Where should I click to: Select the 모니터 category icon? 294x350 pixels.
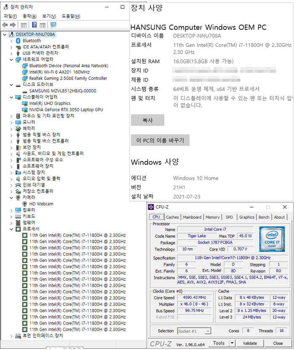pos(18,122)
